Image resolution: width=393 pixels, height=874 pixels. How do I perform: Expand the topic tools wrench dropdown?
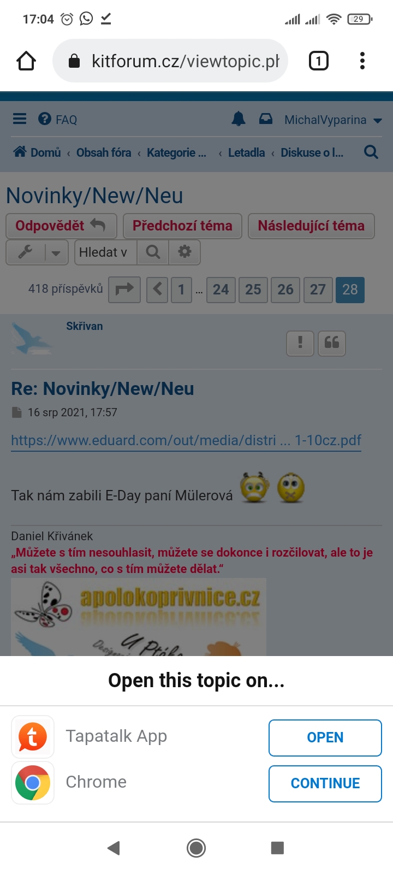[37, 252]
